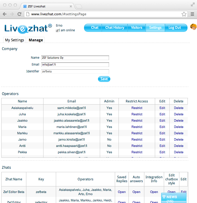Click the Integration Info column header

point(154,179)
